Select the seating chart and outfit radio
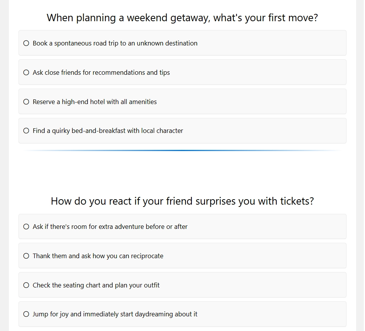 (26, 285)
